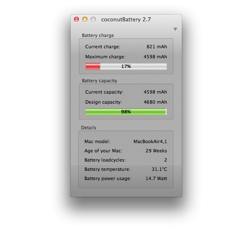Close the coconutBattery window with red button

pos(76,19)
